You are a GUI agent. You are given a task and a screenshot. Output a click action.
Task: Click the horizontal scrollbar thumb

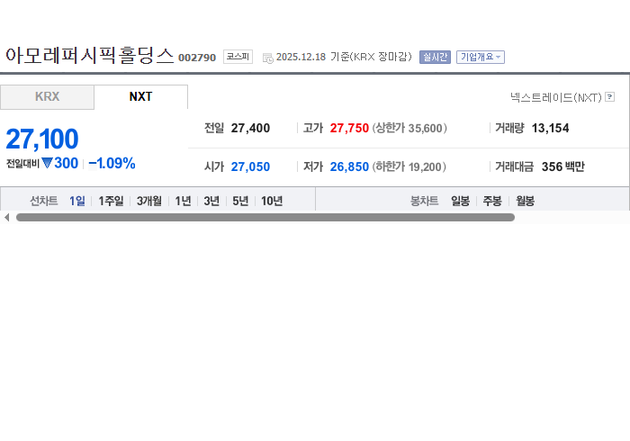point(265,217)
